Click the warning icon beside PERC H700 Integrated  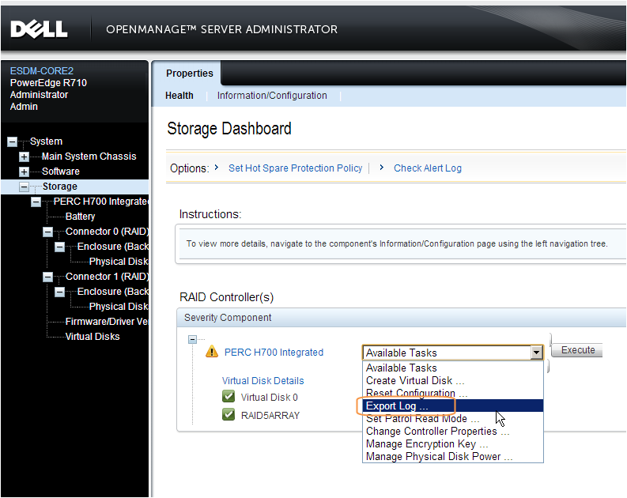tap(212, 352)
